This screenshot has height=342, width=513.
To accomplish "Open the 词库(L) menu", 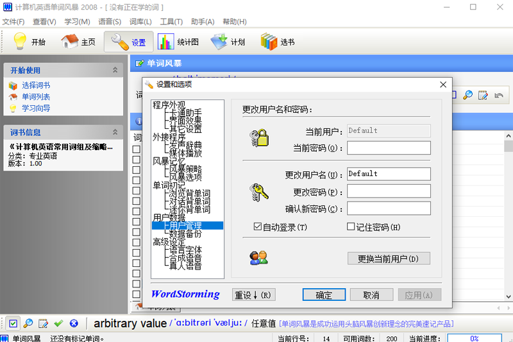I will pyautogui.click(x=140, y=22).
